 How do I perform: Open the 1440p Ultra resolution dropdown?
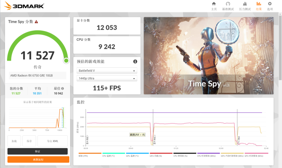coord(107,78)
